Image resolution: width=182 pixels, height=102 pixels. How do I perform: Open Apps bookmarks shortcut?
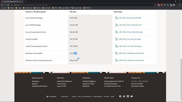coord(4,8)
